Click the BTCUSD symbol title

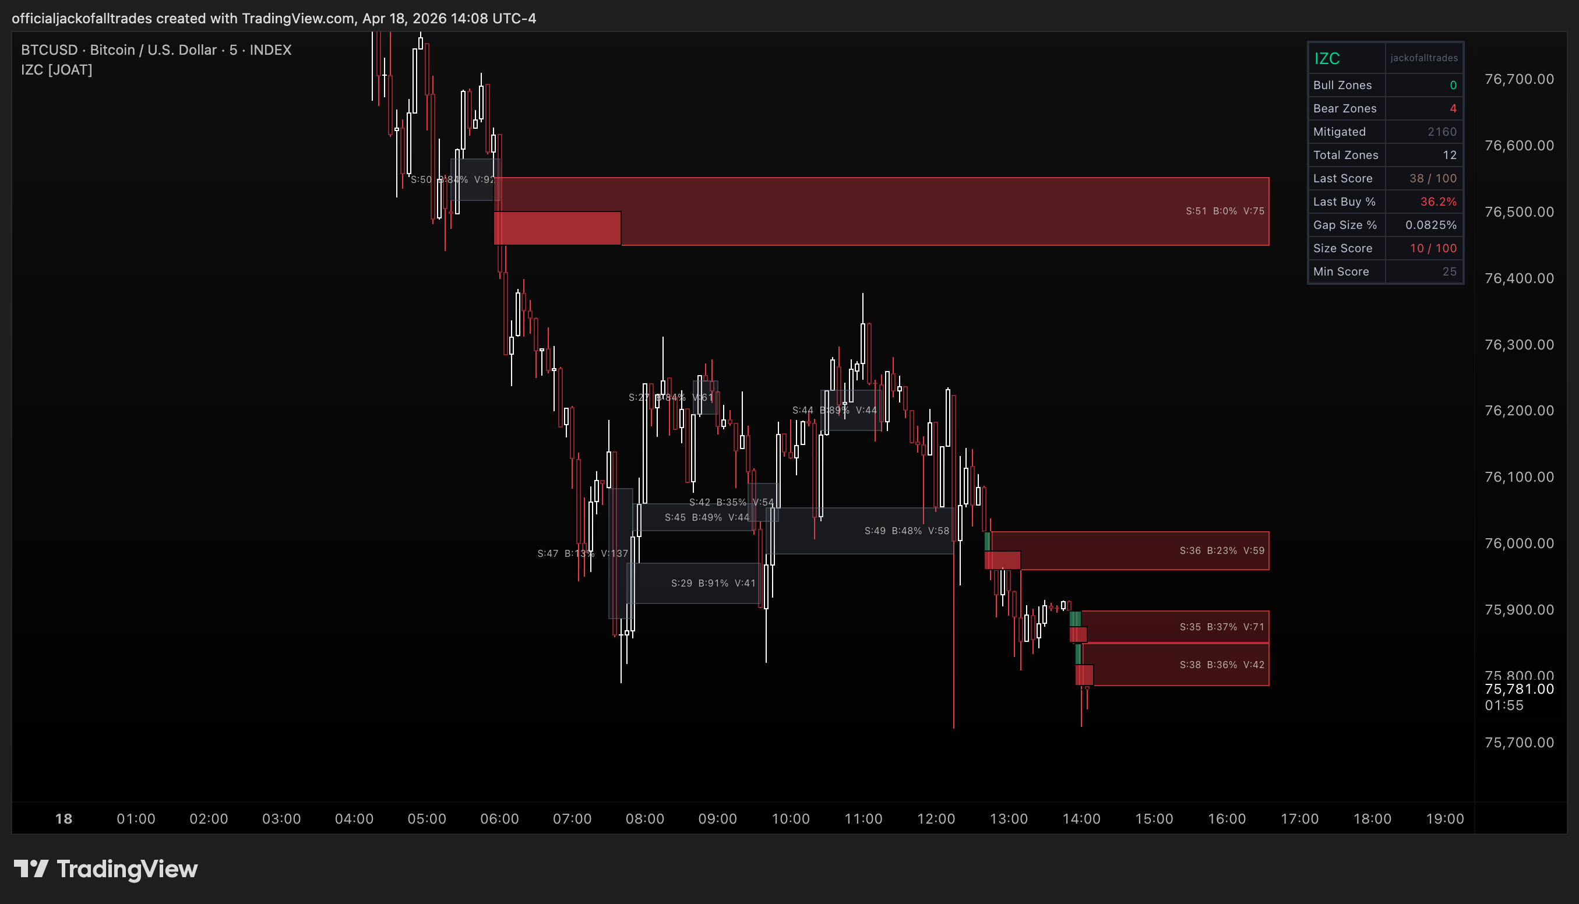click(156, 50)
